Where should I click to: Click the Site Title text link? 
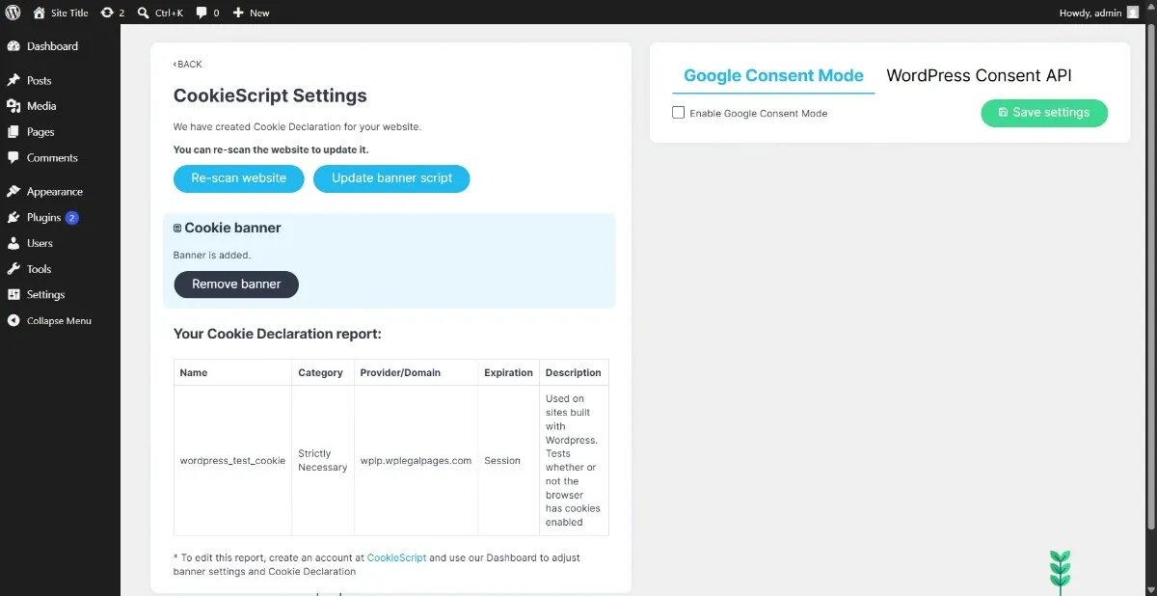tap(69, 14)
